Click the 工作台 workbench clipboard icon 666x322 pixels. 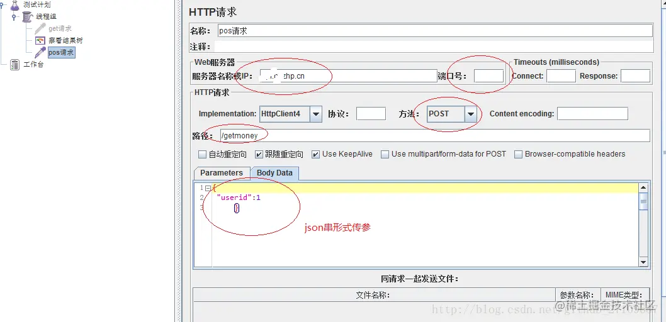[x=15, y=65]
